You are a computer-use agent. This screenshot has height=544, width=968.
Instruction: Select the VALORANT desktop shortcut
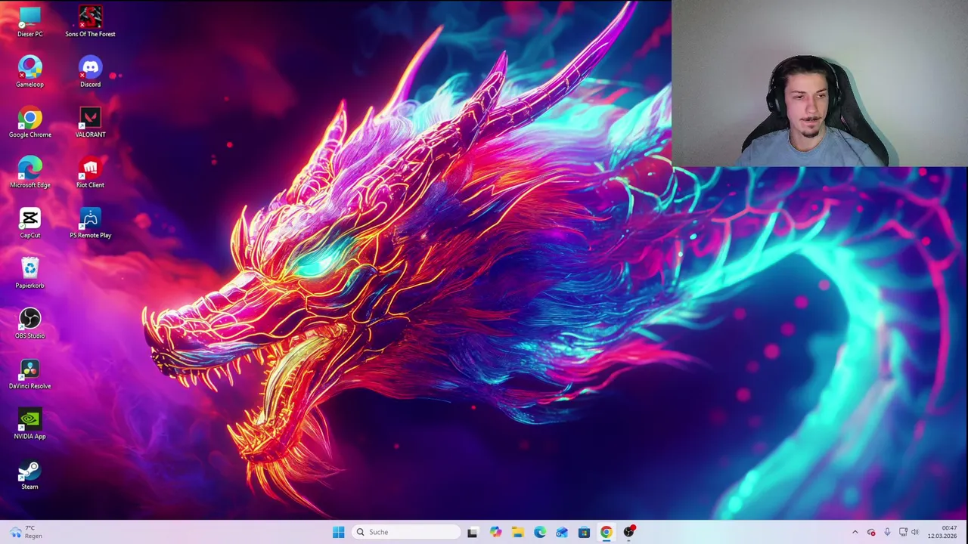click(x=90, y=122)
